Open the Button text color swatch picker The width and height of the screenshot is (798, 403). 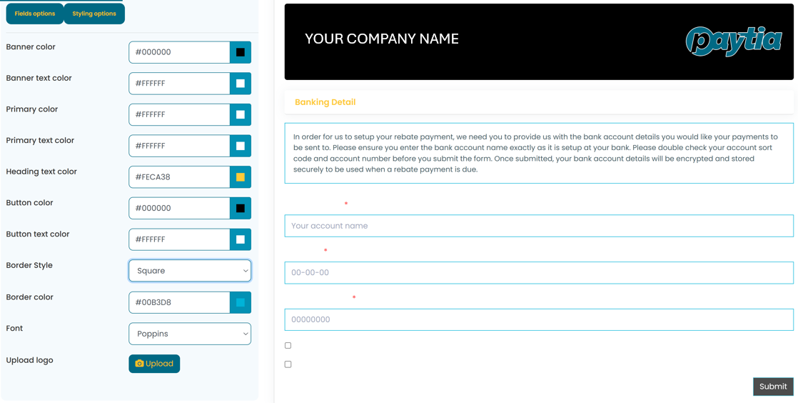point(241,239)
